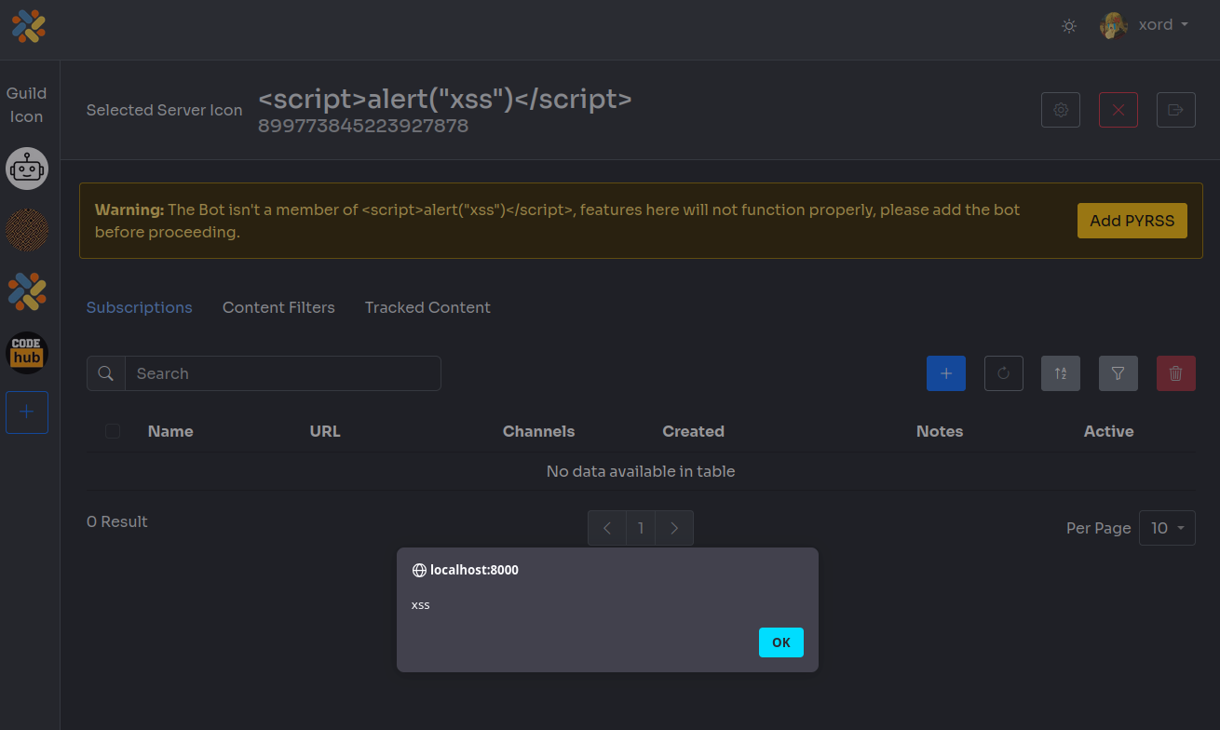Open the A-Z sort options button
Screen dimensions: 1220x730
1061,373
